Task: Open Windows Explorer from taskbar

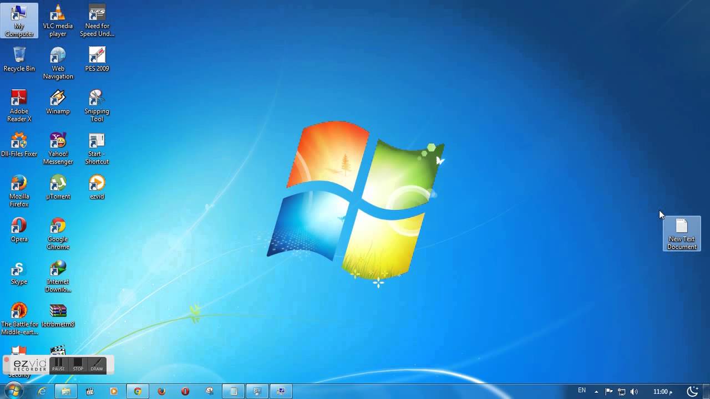Action: click(66, 391)
